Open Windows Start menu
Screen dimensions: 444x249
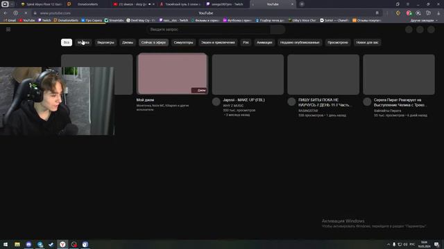point(6,244)
